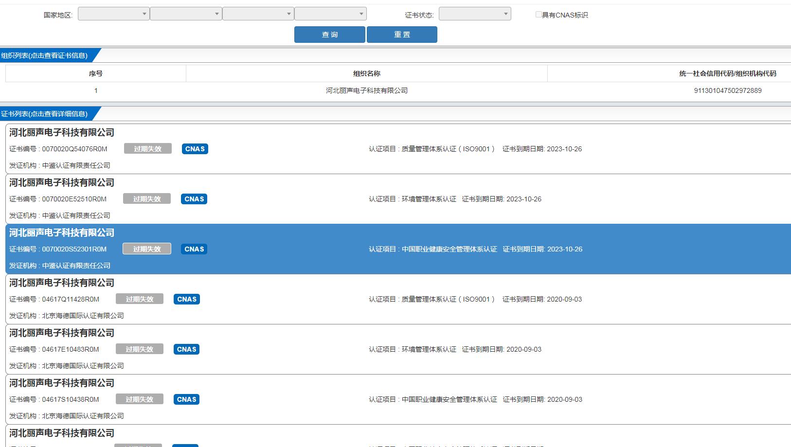Click the 过期失效 tag for certificate 0070020E52510R0M
Image resolution: width=791 pixels, height=447 pixels.
(147, 199)
